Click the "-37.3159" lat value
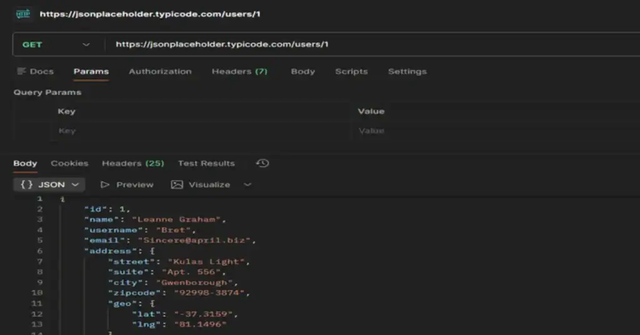 (x=203, y=314)
